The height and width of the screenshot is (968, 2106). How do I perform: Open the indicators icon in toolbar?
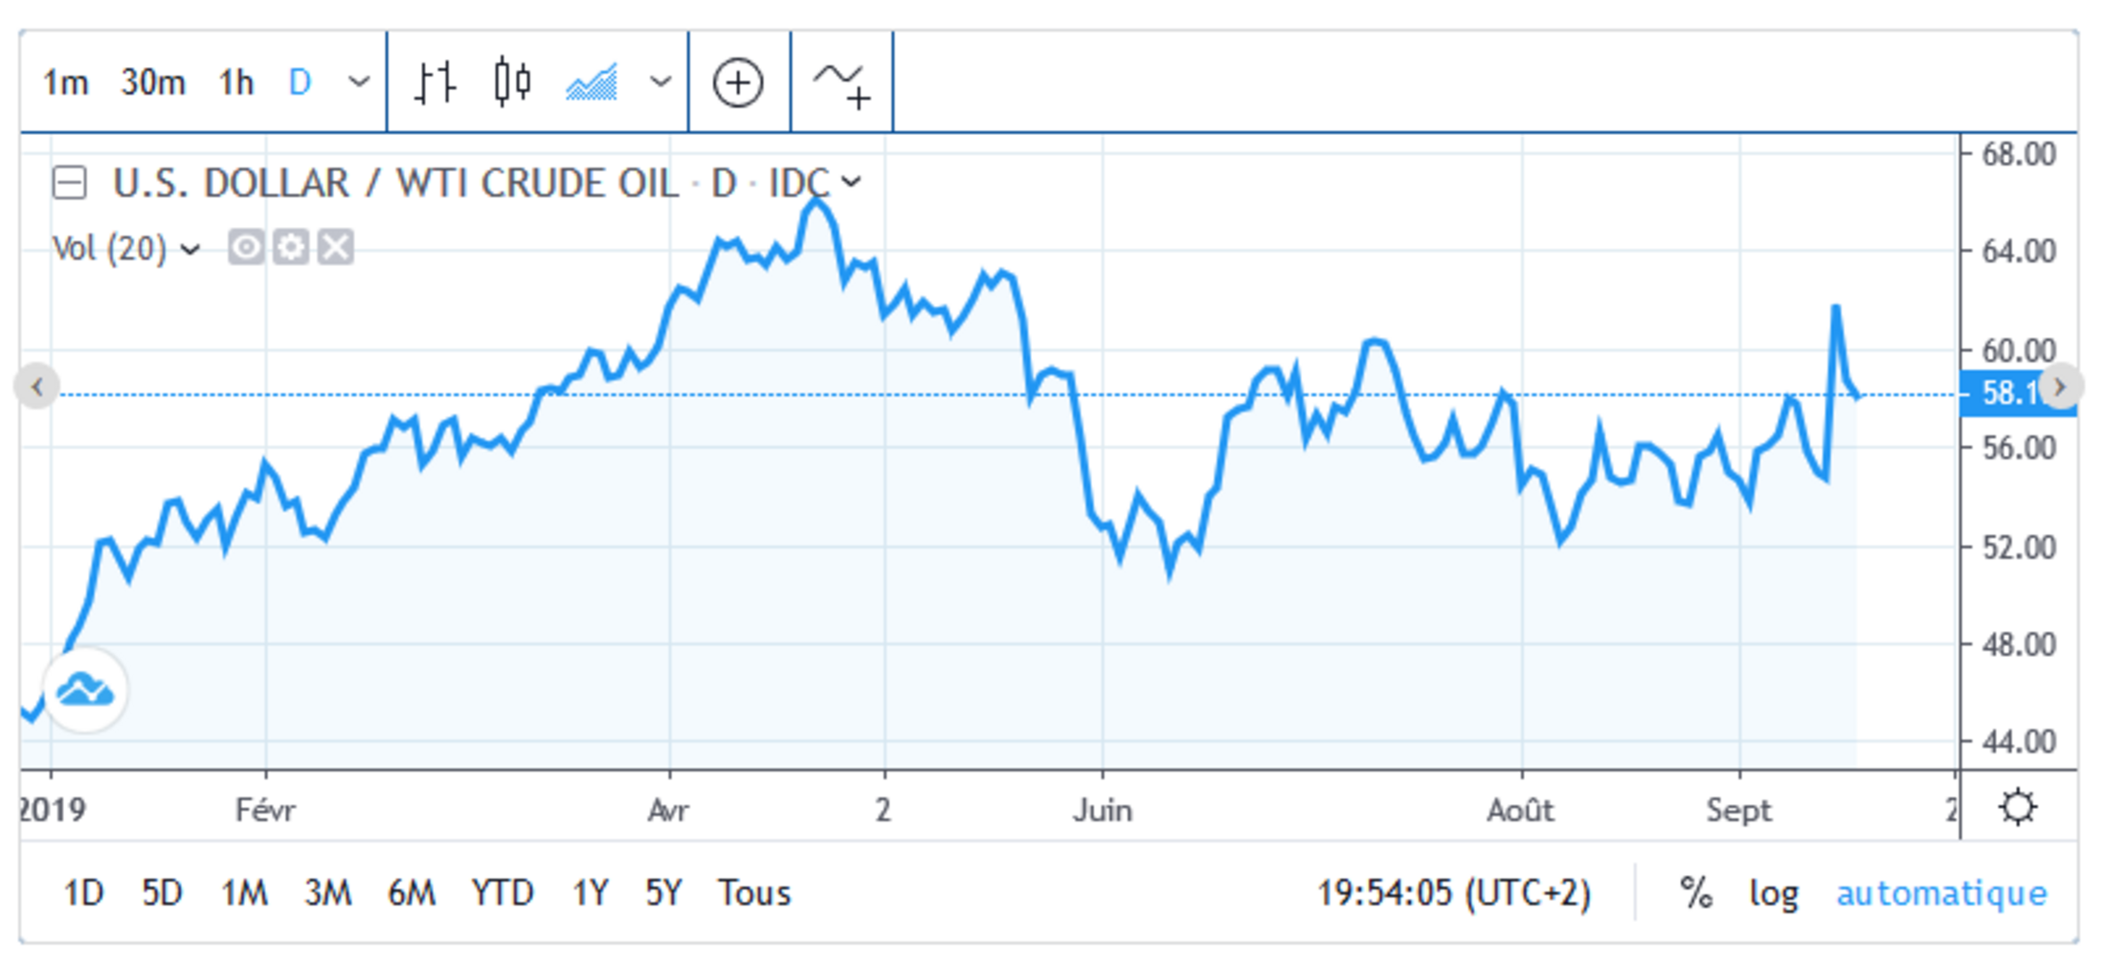[841, 82]
